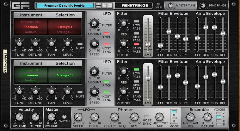
Task: Mute the upper red instrument layer
Action: (x=80, y=44)
